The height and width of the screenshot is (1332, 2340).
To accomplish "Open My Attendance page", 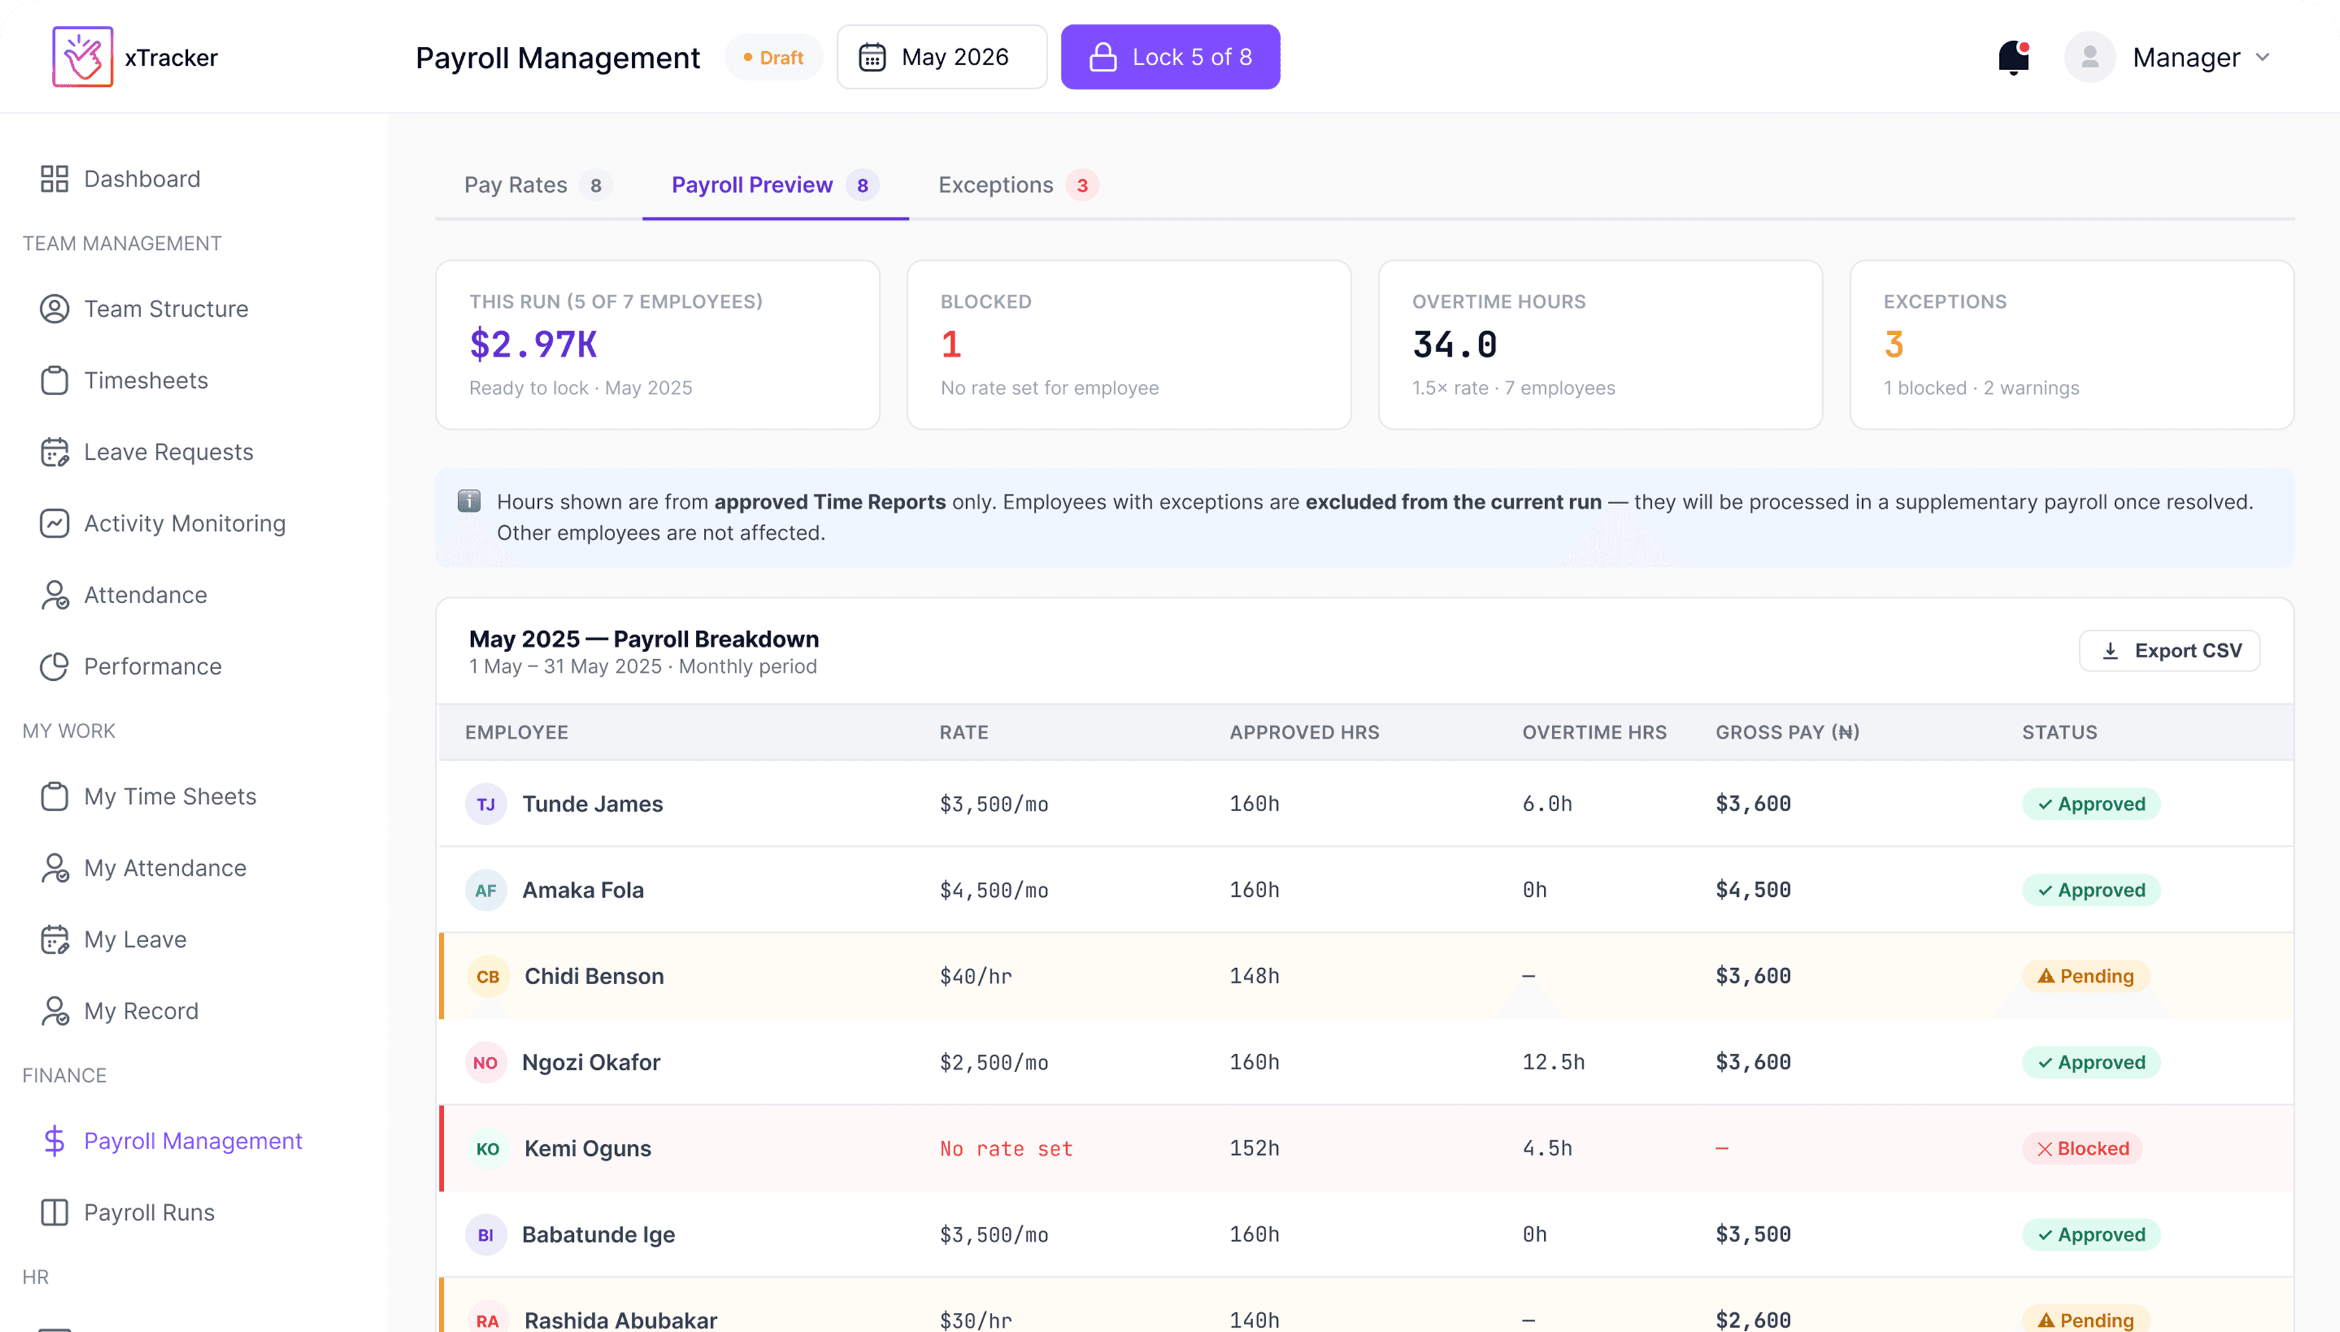I will pyautogui.click(x=165, y=867).
